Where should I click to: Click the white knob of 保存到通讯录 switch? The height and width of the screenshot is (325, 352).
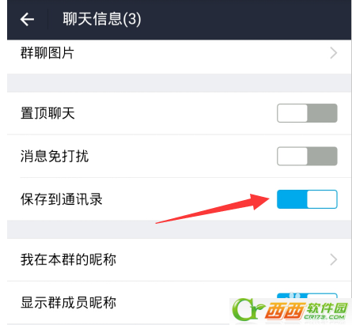pyautogui.click(x=322, y=199)
